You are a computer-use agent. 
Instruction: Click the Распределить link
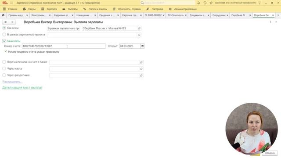[x=12, y=82]
